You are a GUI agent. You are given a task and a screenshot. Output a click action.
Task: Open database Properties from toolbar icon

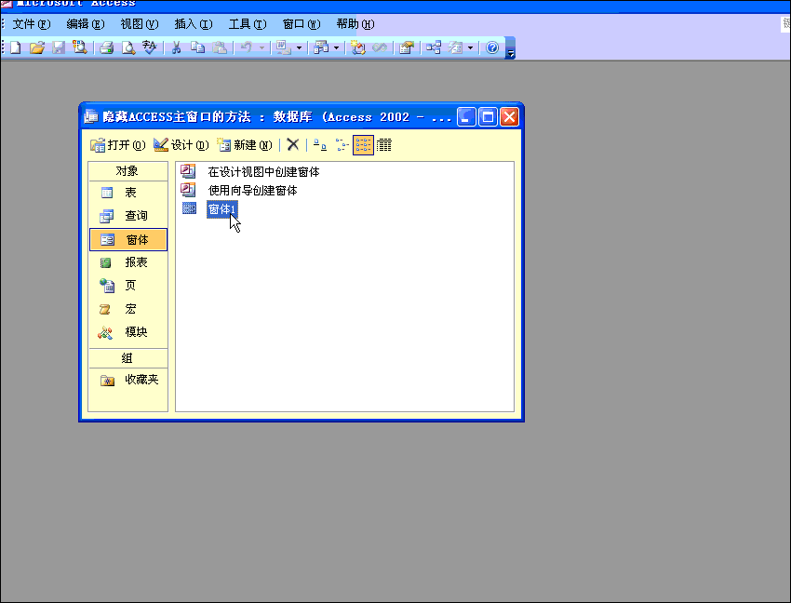(x=407, y=48)
